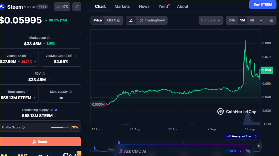
Task: Open the Compare dropdown
Action: [211, 20]
